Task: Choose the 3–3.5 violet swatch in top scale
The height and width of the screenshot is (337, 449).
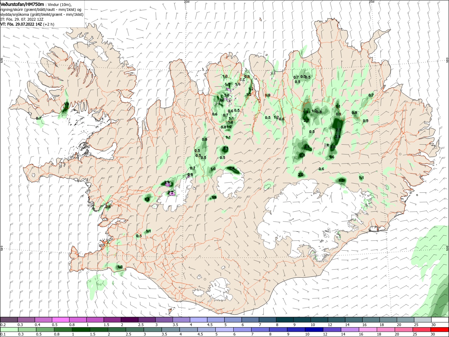Action: pos(164,320)
